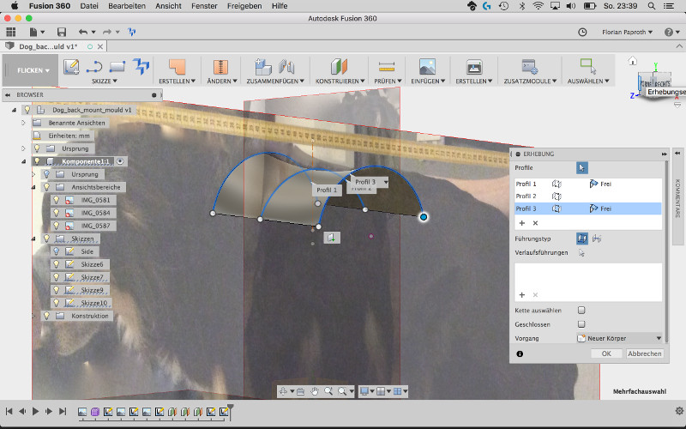Expand the Benannte Ansichten folder
The width and height of the screenshot is (686, 429).
tap(24, 123)
